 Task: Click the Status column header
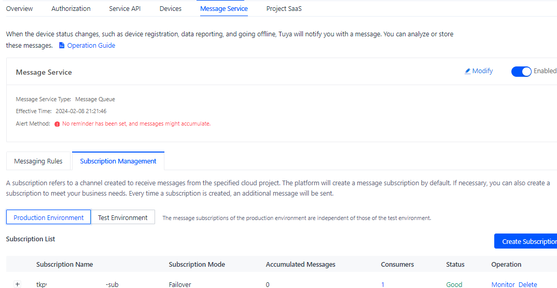455,265
